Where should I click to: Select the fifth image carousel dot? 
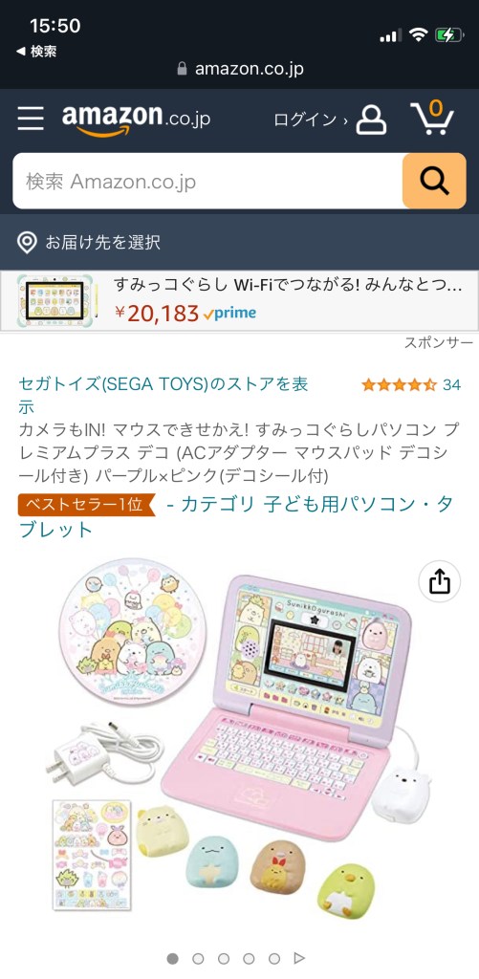pos(274,958)
